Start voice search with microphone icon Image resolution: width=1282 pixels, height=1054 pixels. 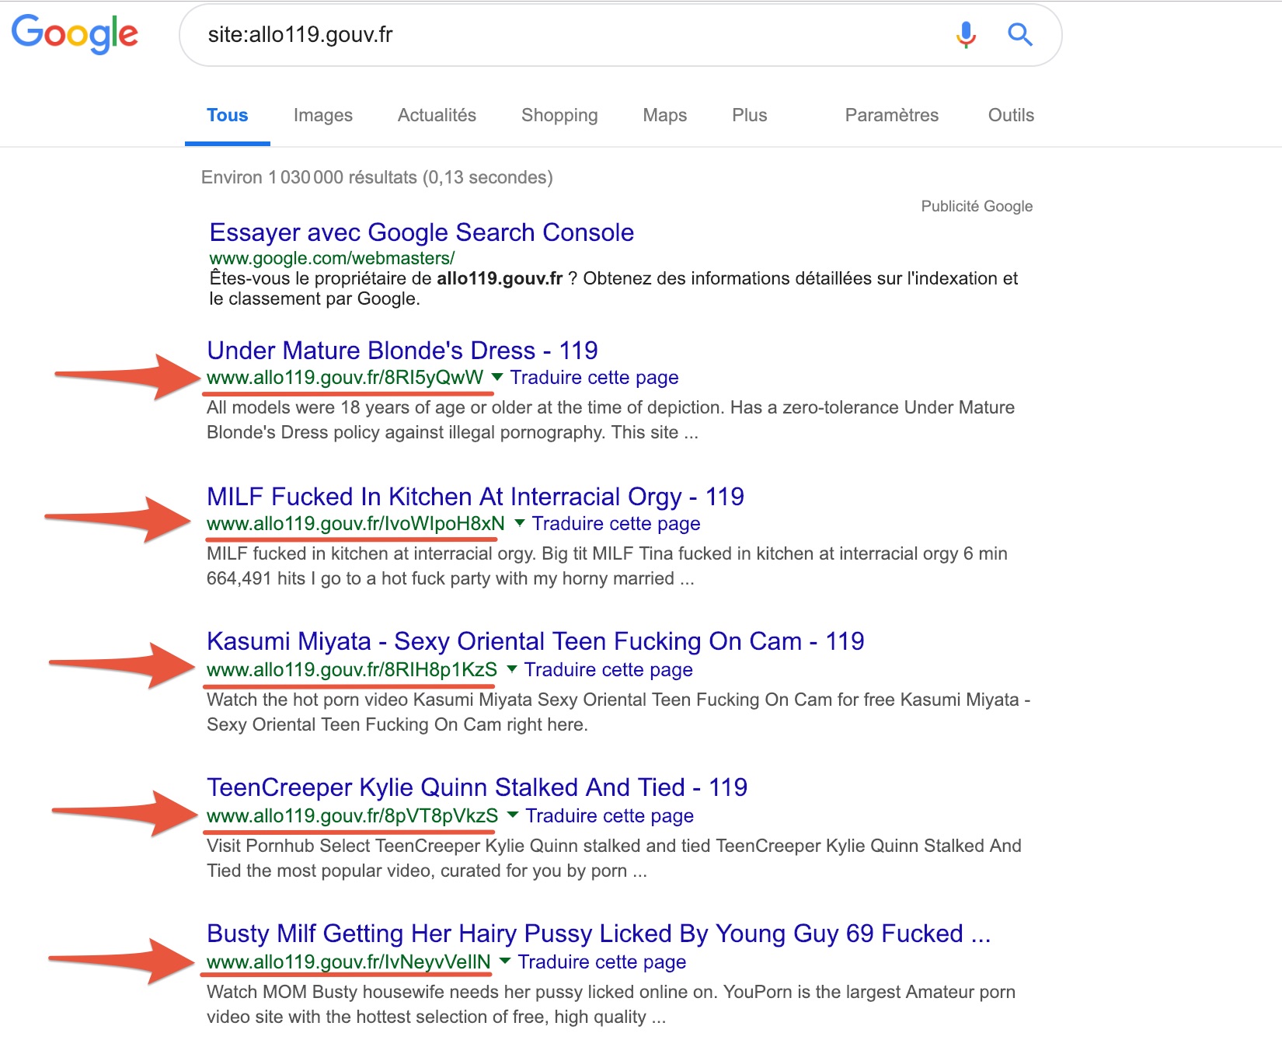pos(966,35)
